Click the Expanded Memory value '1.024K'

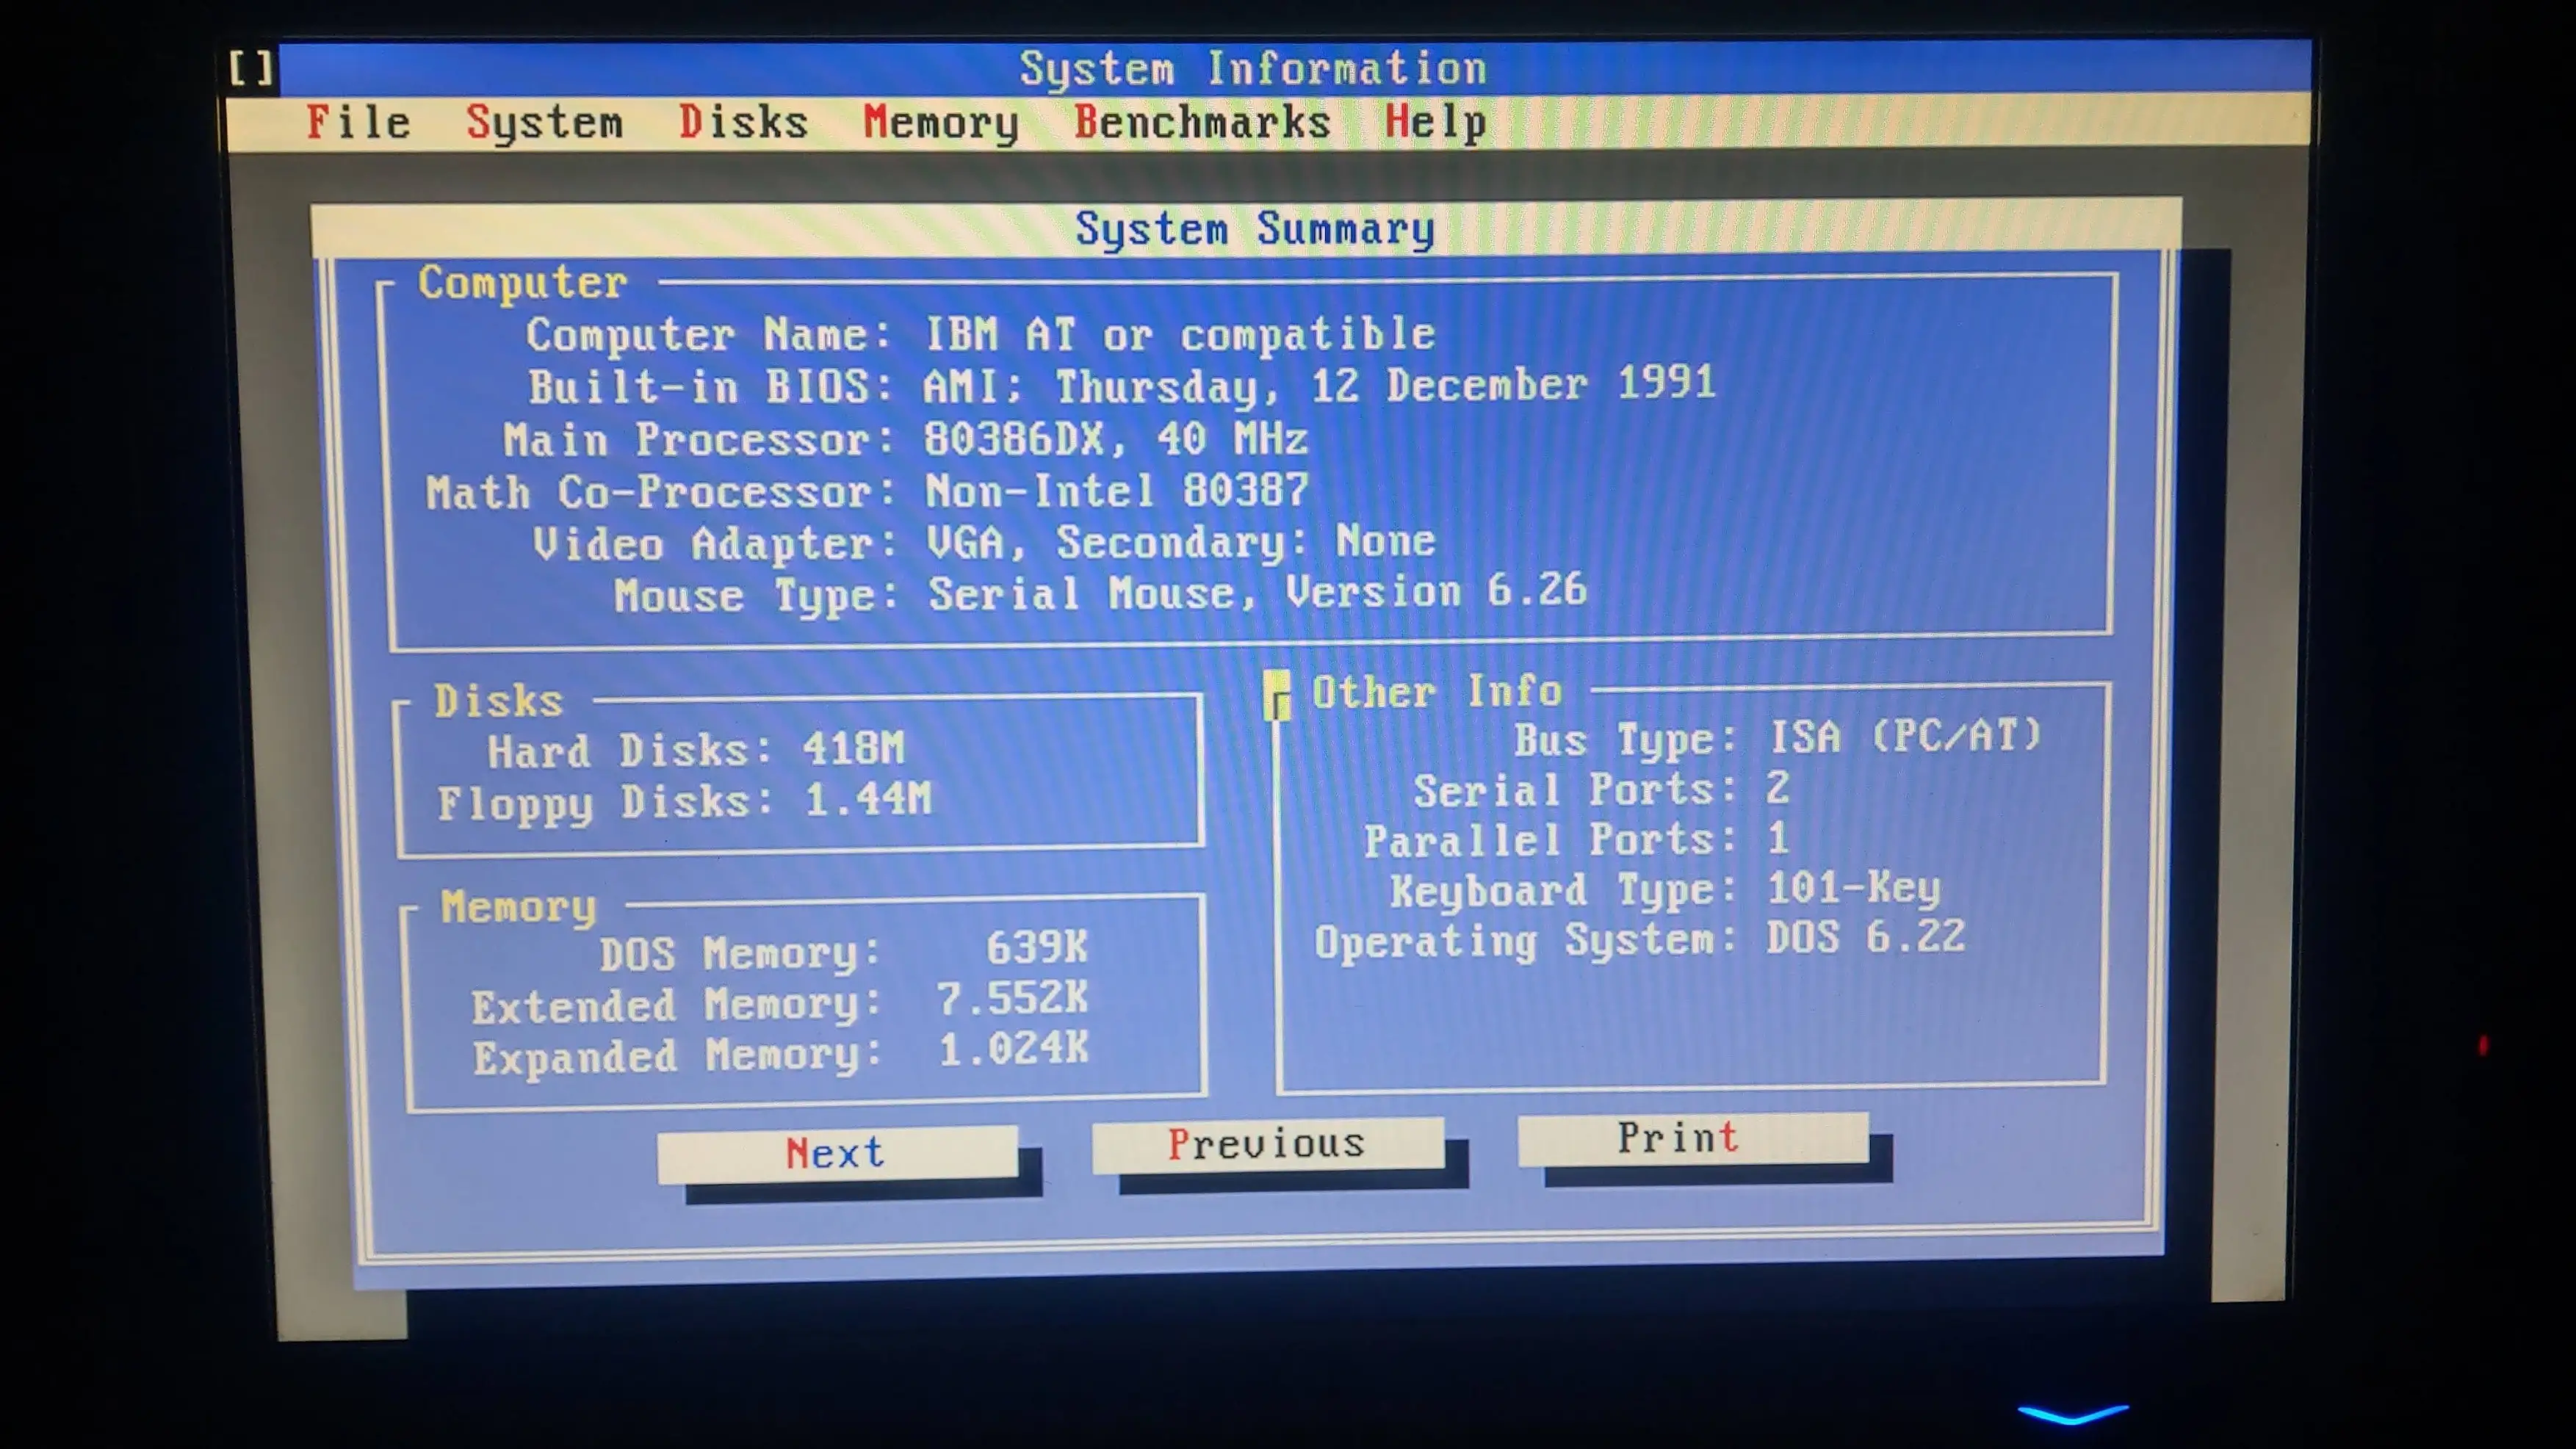(x=1013, y=1048)
